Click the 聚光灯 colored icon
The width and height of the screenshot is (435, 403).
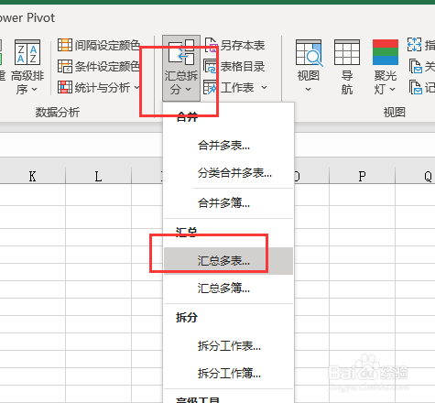click(x=386, y=52)
